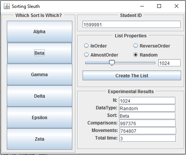The height and width of the screenshot is (155, 186).
Task: Select the InOrder radio button
Action: 86,46
